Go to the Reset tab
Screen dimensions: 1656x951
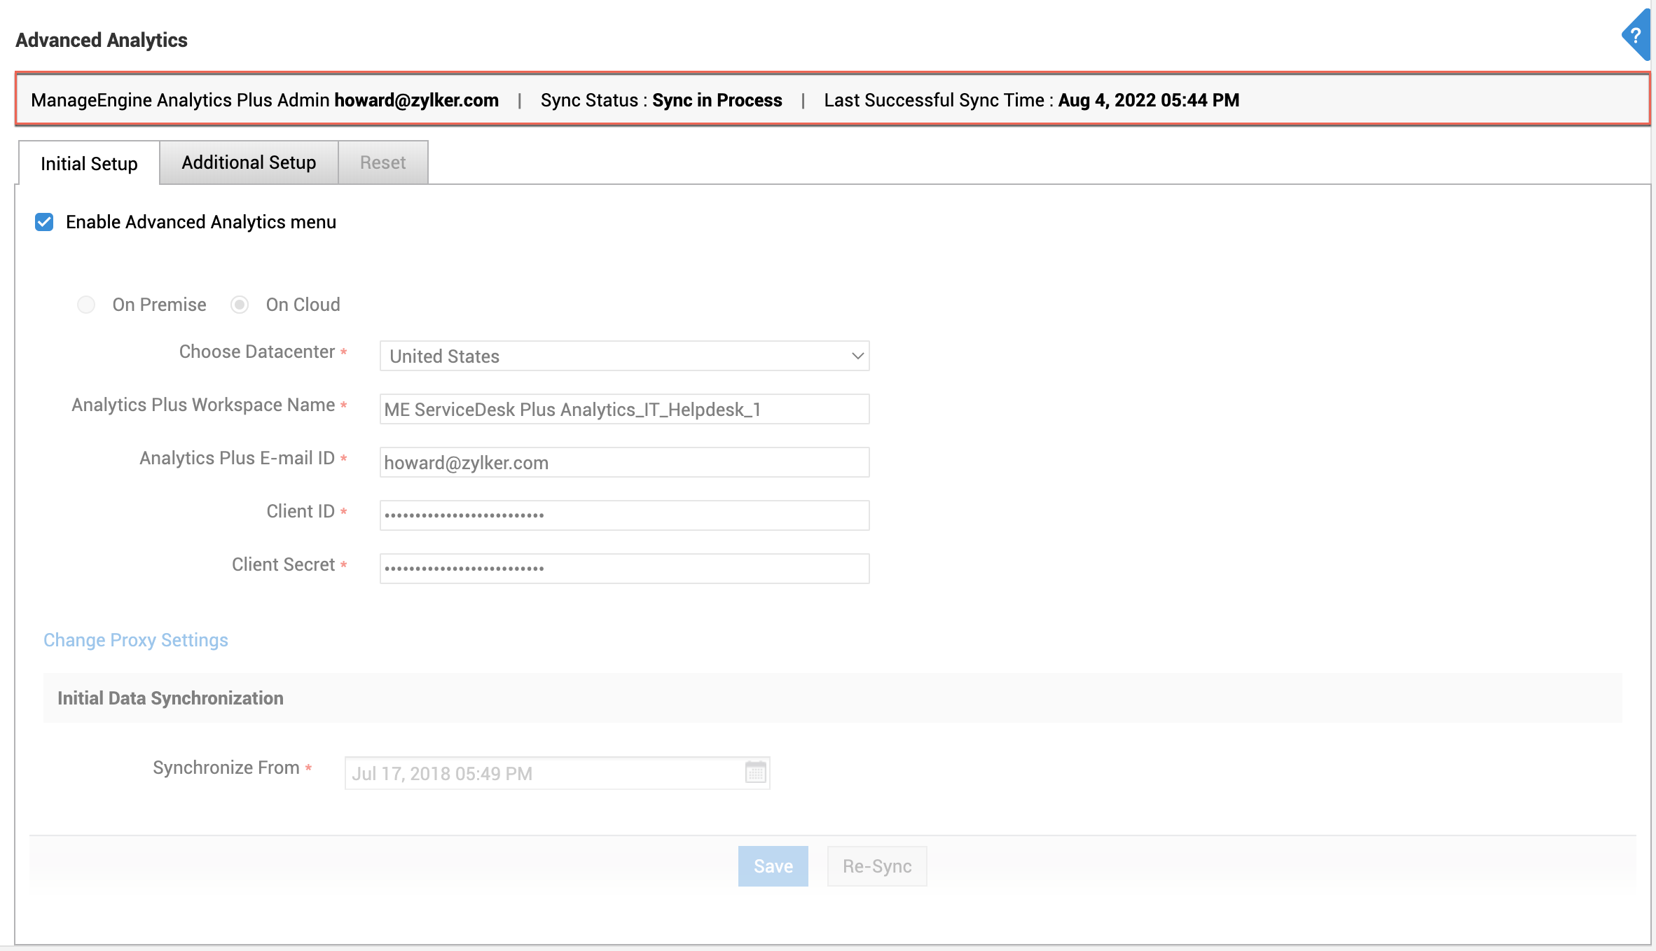382,162
